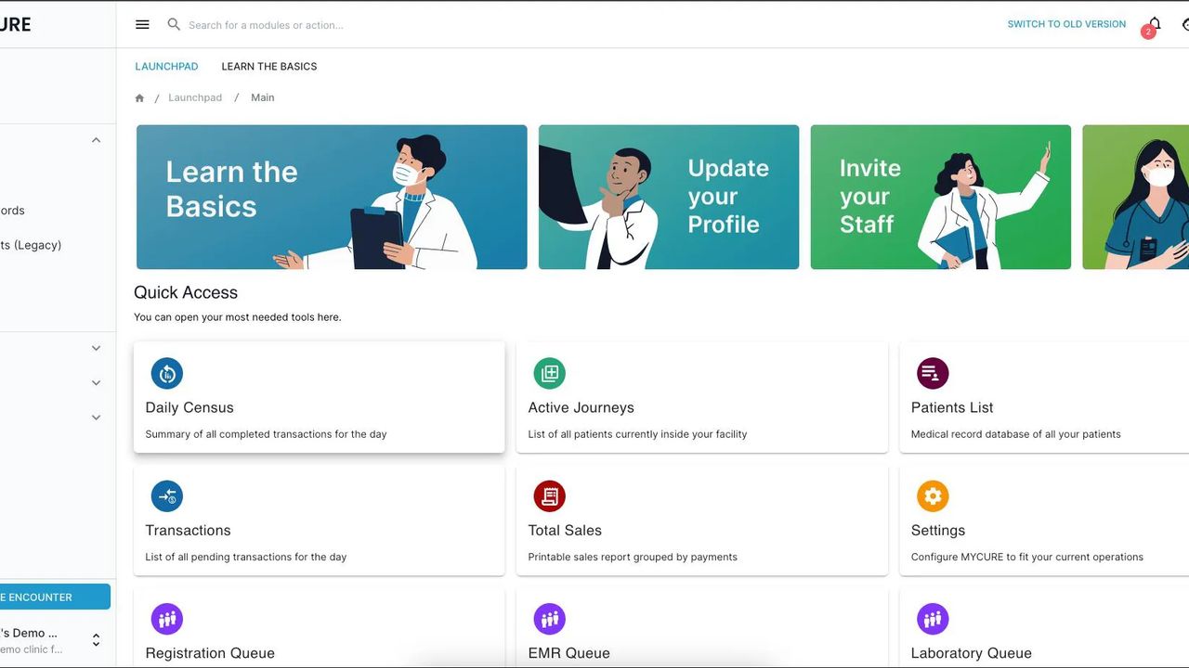Open the Active Journeys card title
Image resolution: width=1189 pixels, height=668 pixels.
pos(581,407)
